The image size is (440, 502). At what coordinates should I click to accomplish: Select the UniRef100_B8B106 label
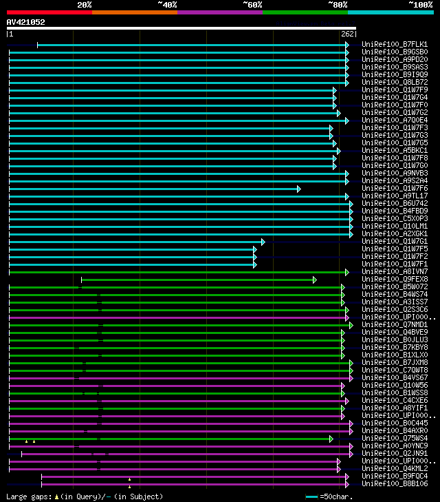pyautogui.click(x=395, y=483)
